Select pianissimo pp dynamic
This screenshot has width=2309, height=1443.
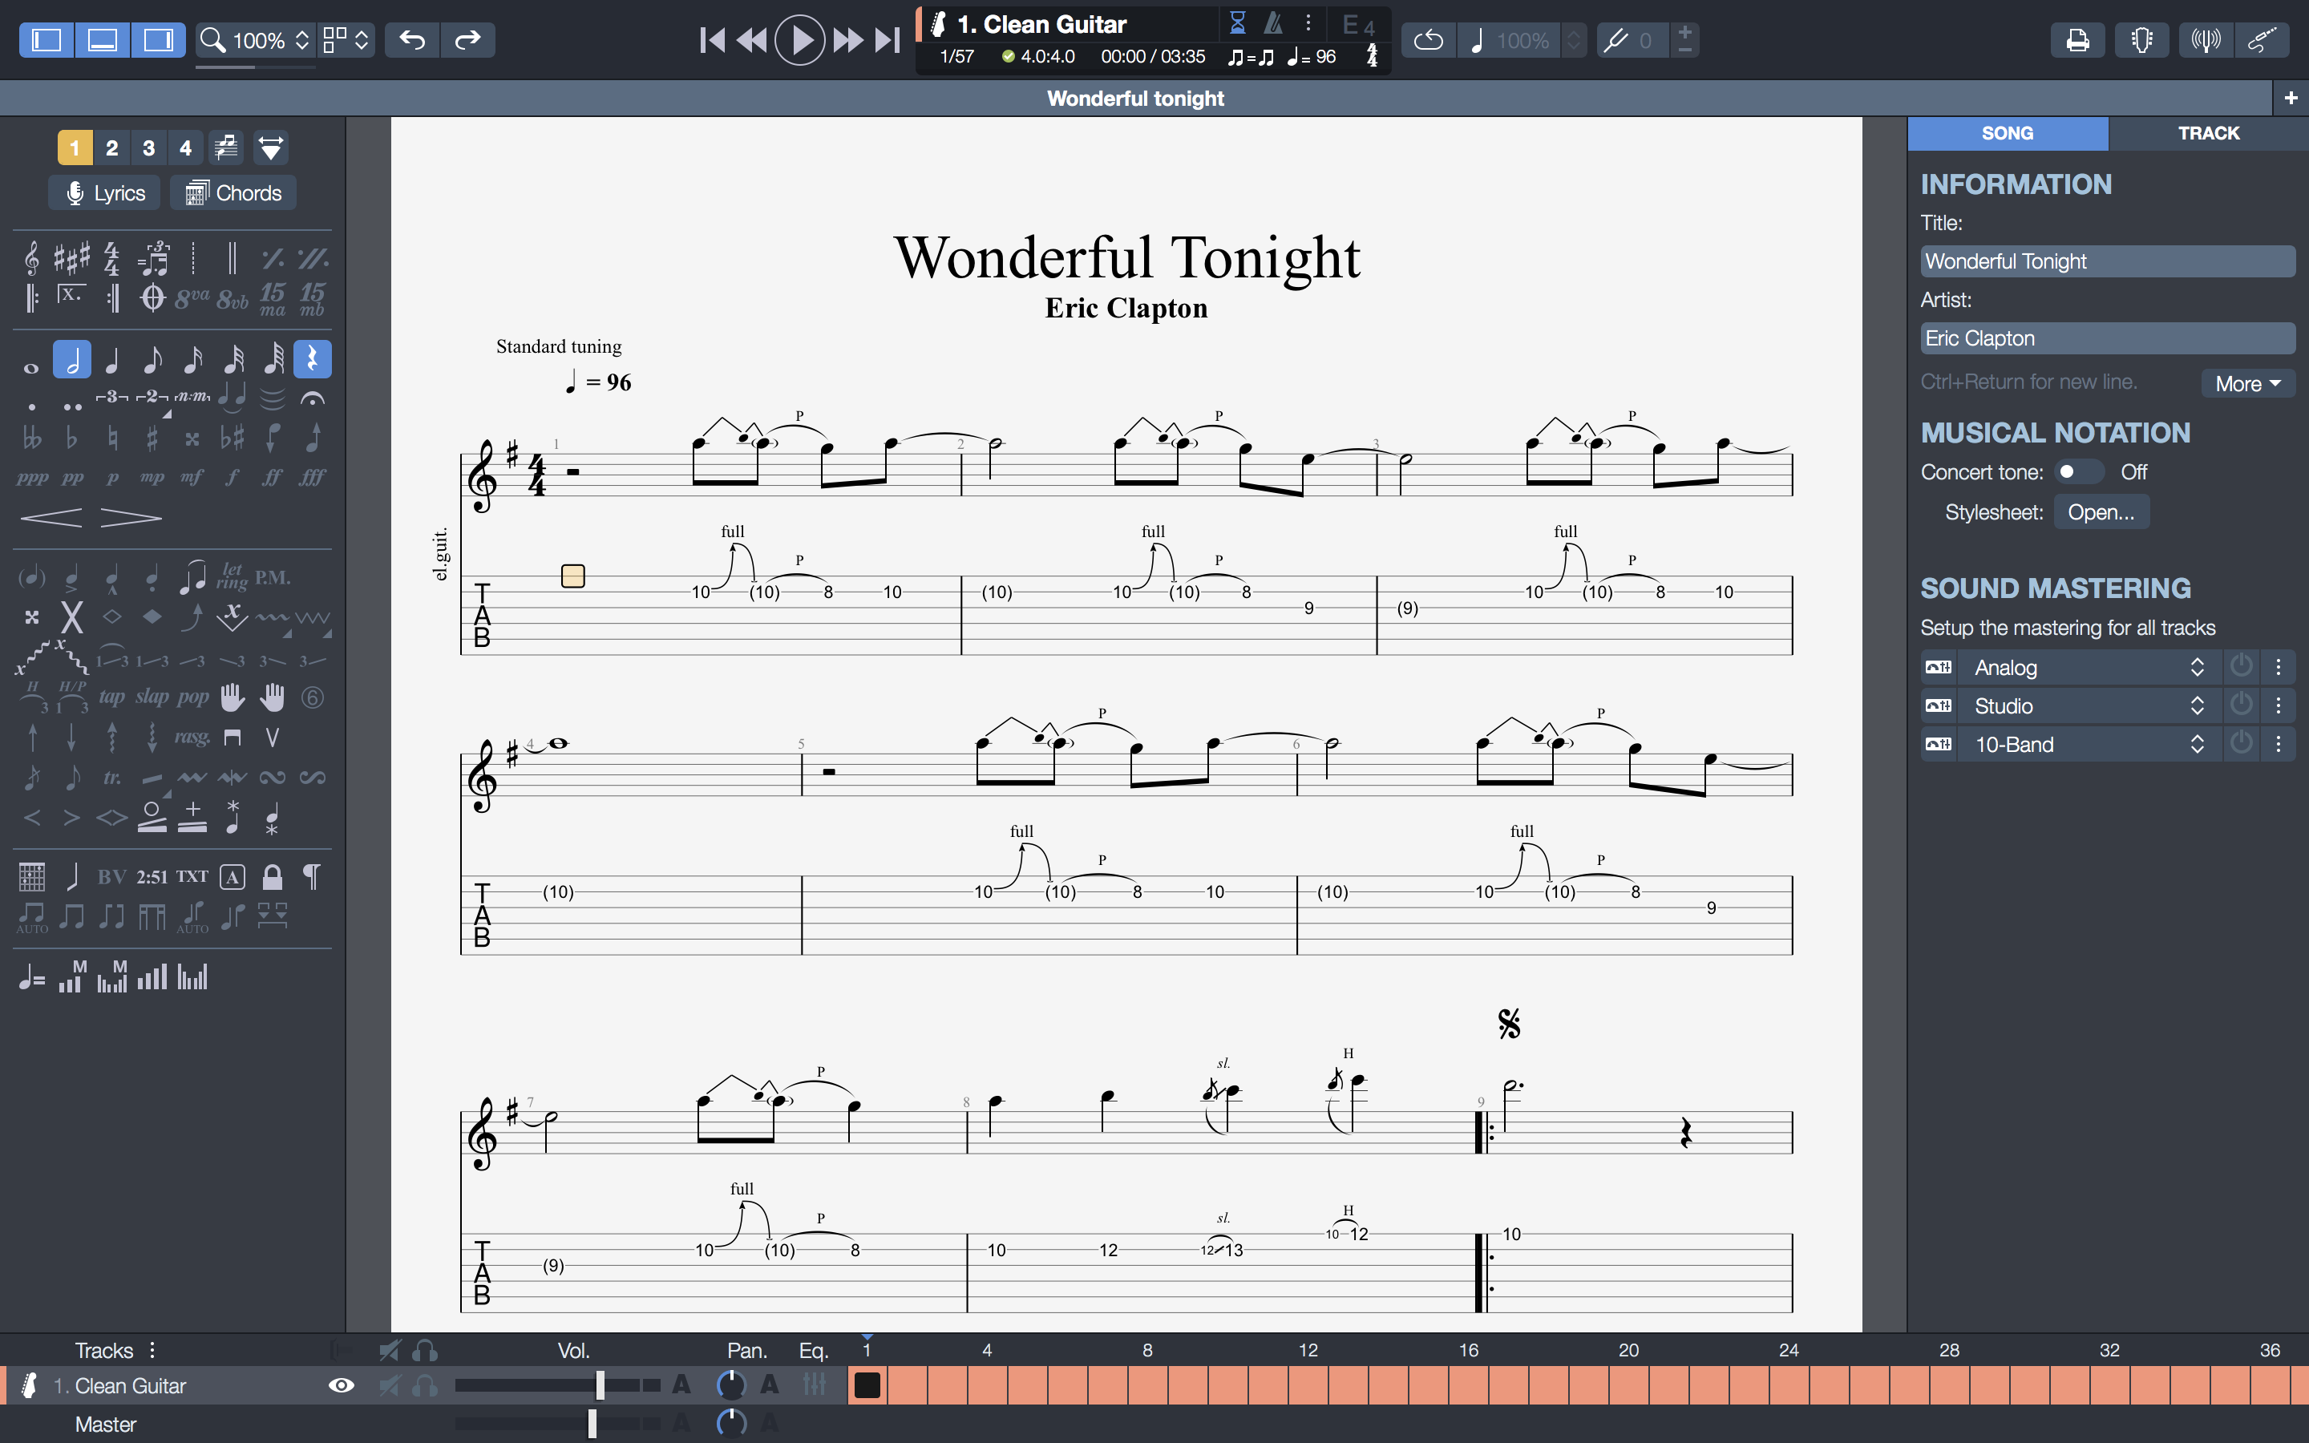[x=71, y=477]
